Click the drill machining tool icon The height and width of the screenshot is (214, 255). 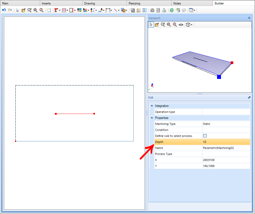click(x=56, y=10)
